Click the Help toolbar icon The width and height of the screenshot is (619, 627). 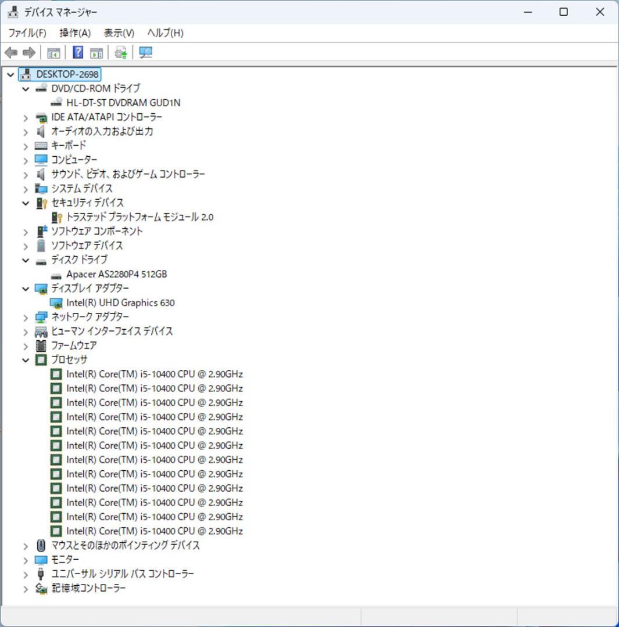tap(77, 52)
